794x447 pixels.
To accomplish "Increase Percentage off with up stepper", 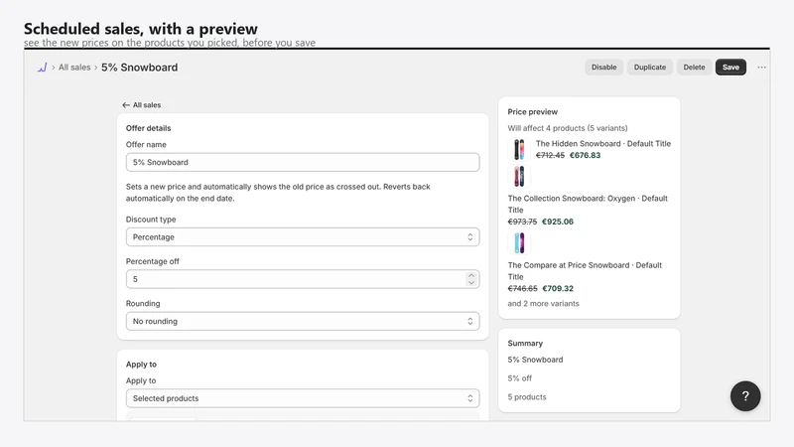I will point(471,275).
